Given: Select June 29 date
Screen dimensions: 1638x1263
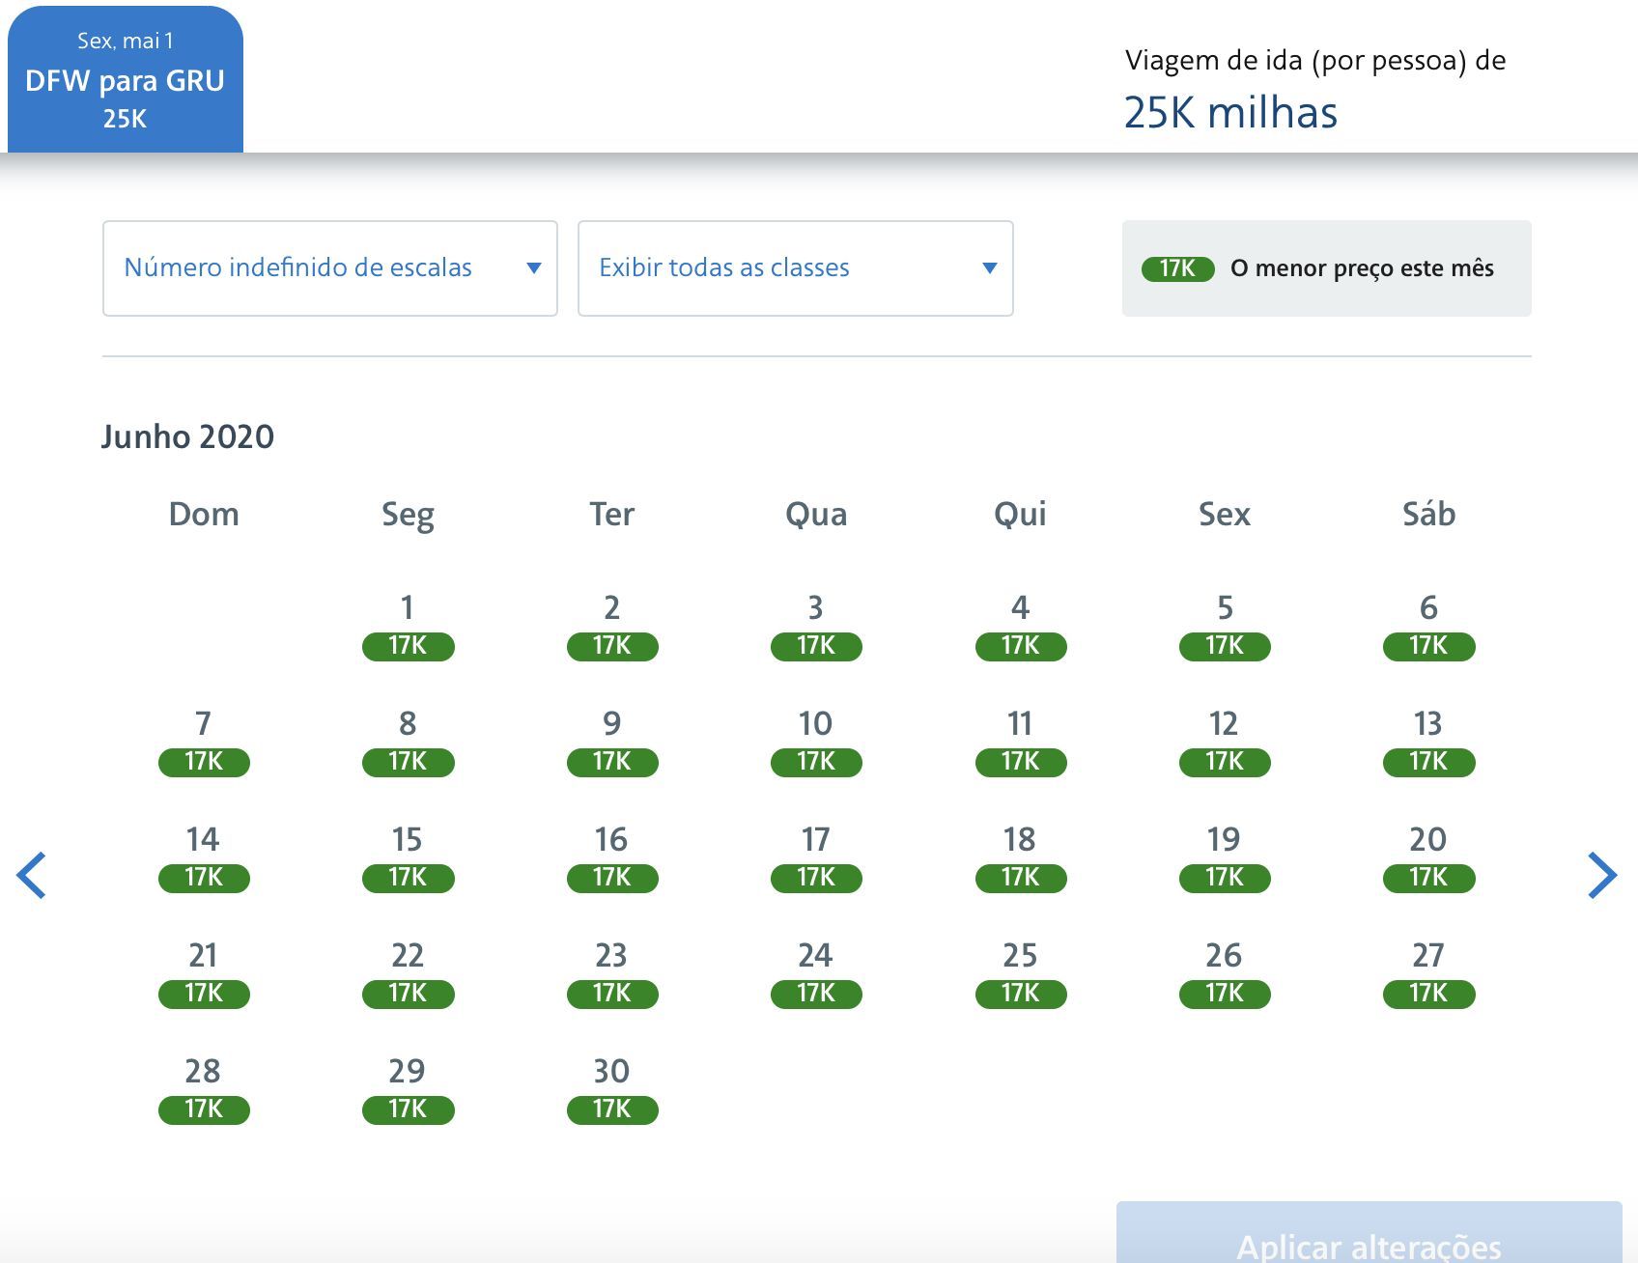Looking at the screenshot, I should (x=408, y=1089).
